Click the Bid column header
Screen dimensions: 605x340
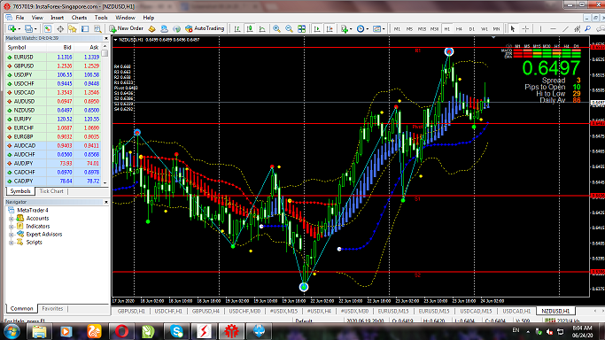tap(60, 48)
